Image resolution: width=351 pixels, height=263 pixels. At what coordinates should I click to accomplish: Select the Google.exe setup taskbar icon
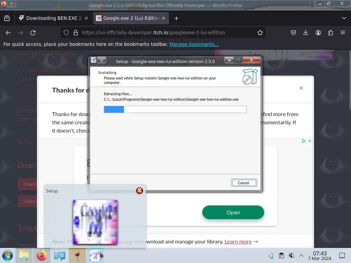(x=95, y=255)
